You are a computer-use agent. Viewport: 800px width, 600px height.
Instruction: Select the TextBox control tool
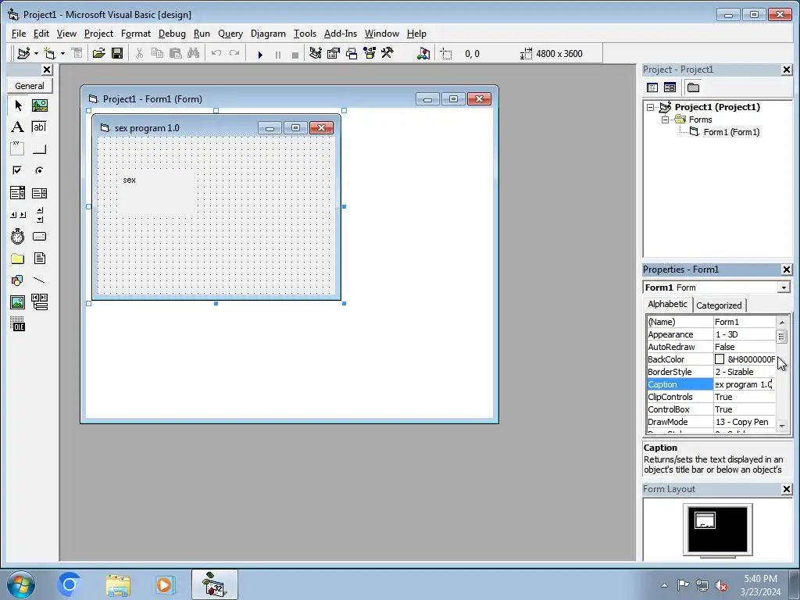click(39, 127)
